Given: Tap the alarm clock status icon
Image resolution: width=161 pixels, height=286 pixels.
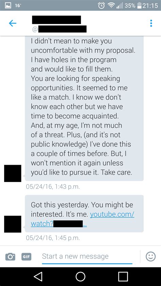Looking at the screenshot, I should click(101, 5).
